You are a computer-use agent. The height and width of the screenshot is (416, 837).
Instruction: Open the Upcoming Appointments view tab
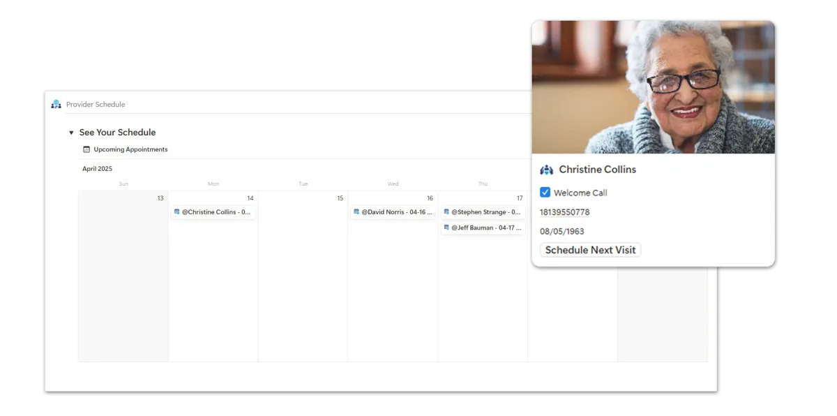tap(126, 149)
